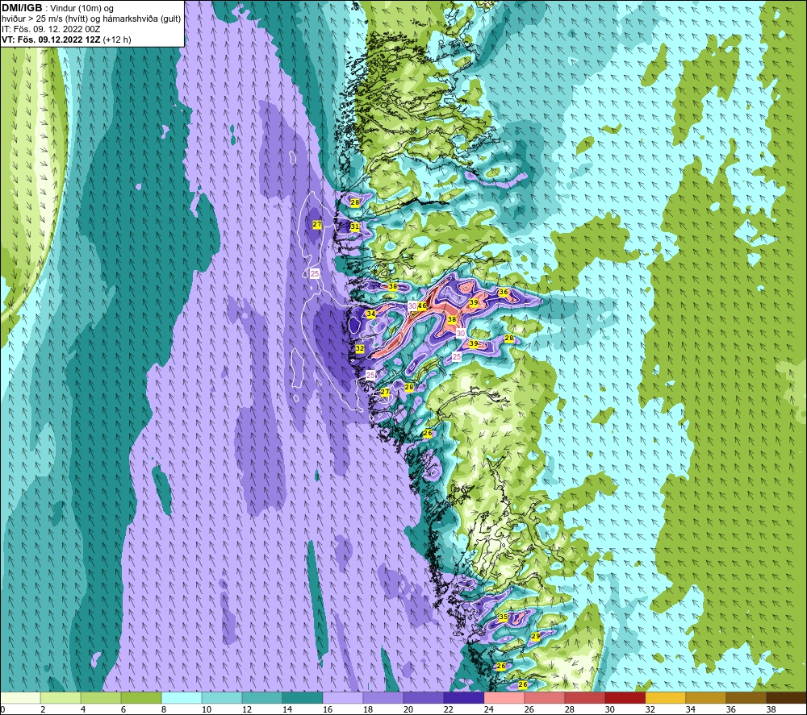
Task: Select the red 28–30 m/s legend swatch
Action: [585, 698]
